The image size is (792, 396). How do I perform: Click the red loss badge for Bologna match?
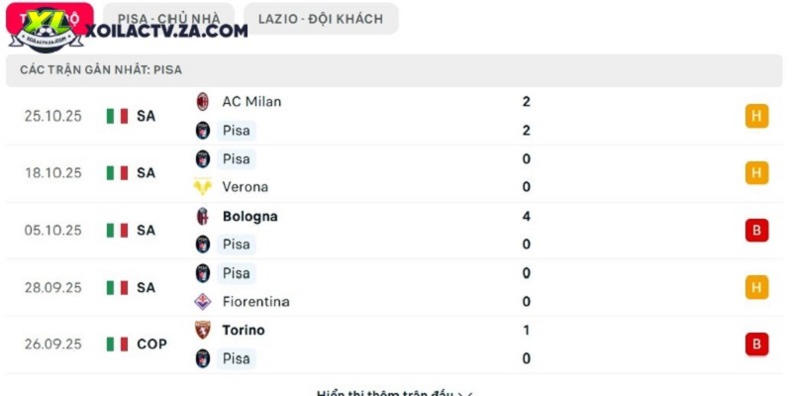pos(756,231)
